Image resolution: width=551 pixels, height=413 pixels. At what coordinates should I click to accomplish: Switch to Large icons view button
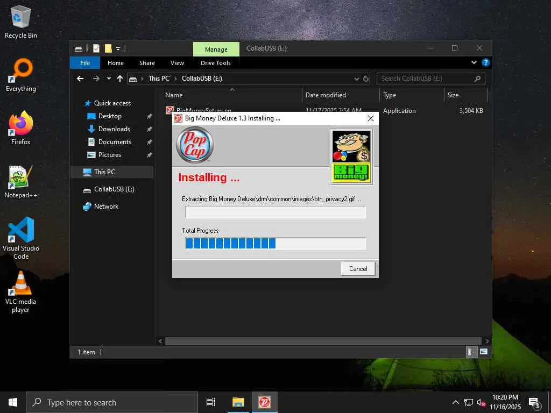[x=484, y=352]
